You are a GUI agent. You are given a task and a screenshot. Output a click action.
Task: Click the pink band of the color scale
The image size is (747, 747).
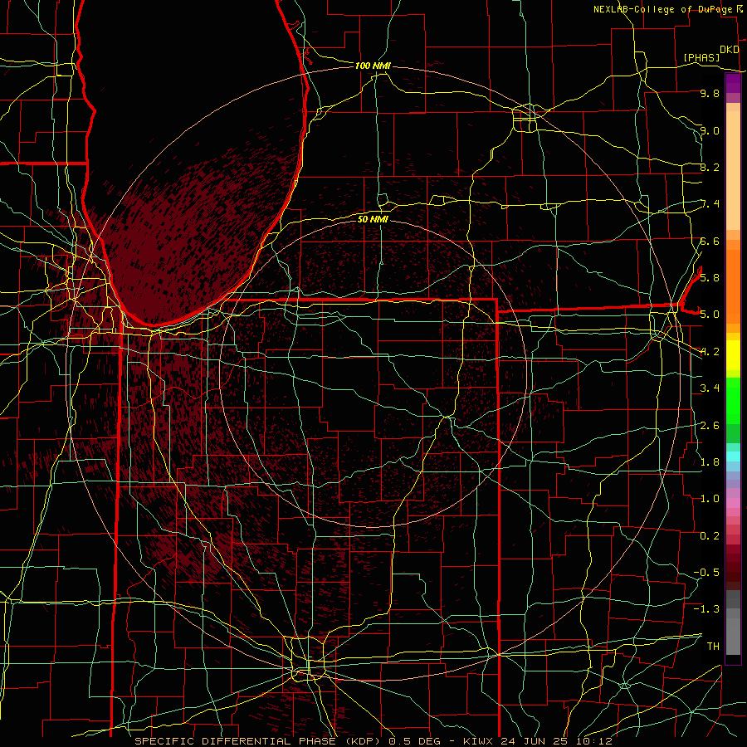733,503
